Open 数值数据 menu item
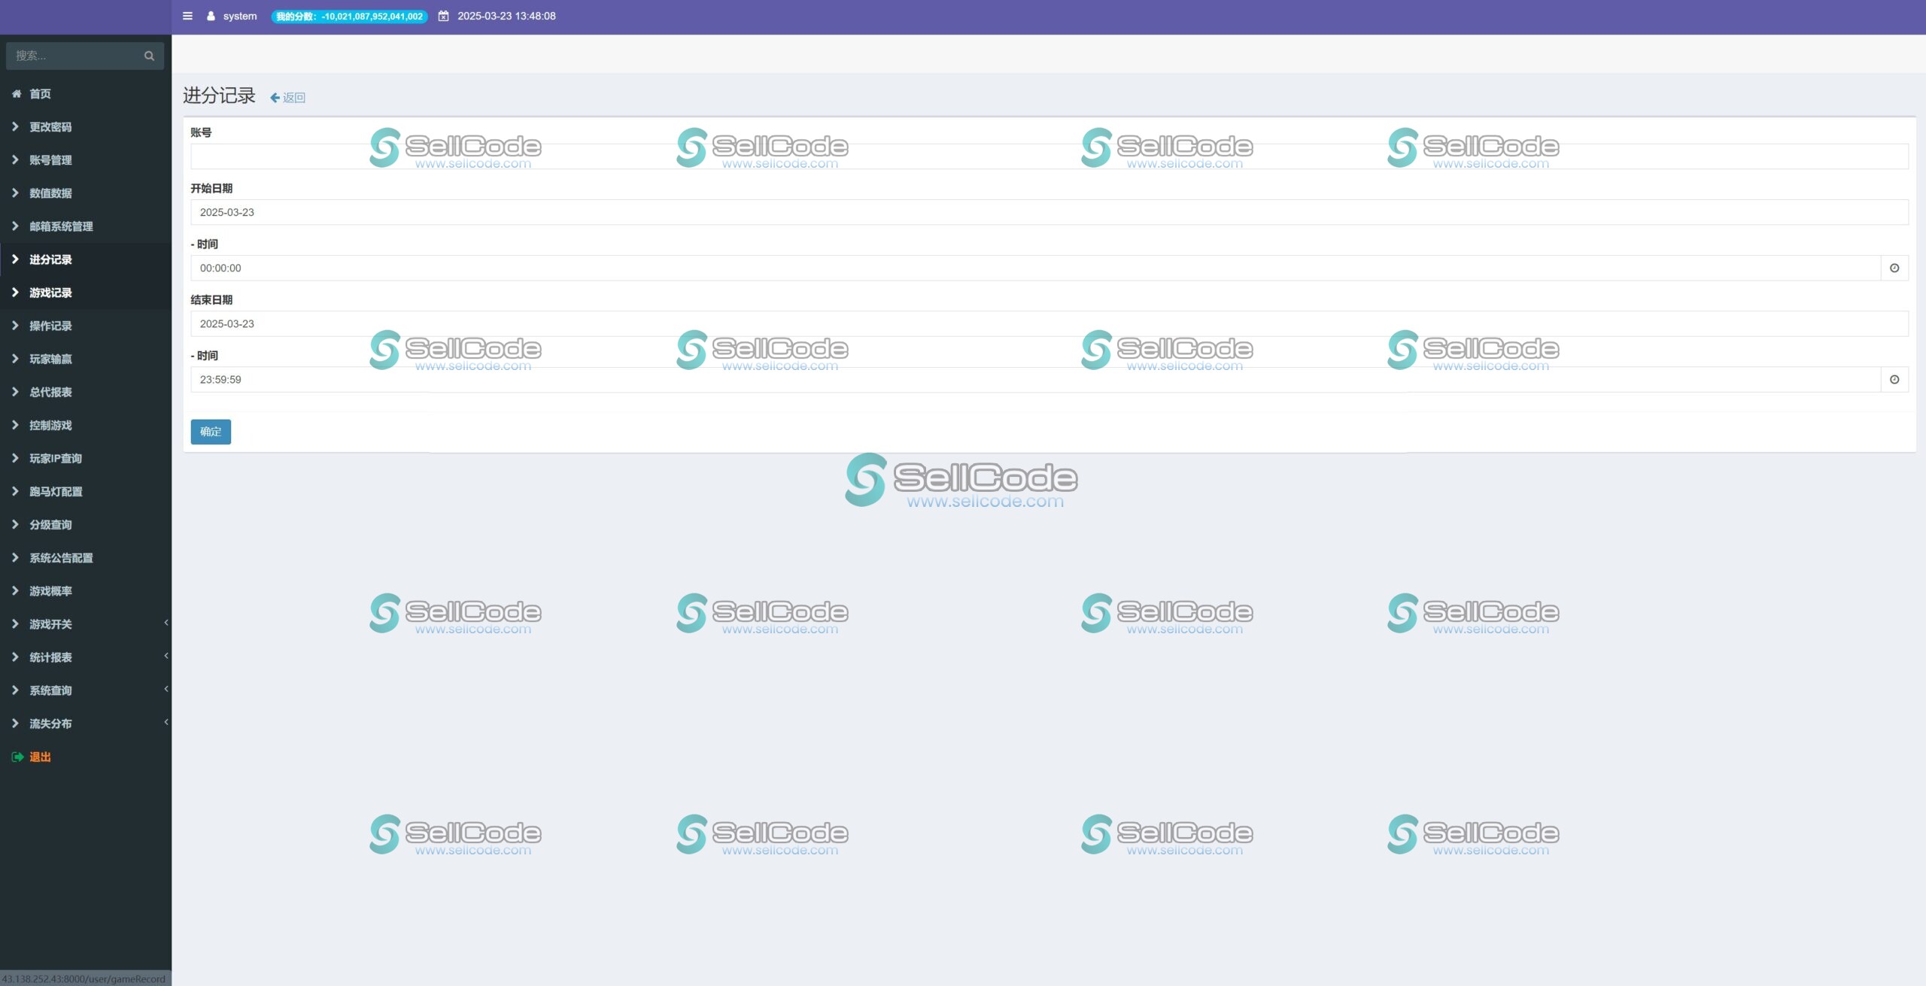The width and height of the screenshot is (1926, 986). 86,193
